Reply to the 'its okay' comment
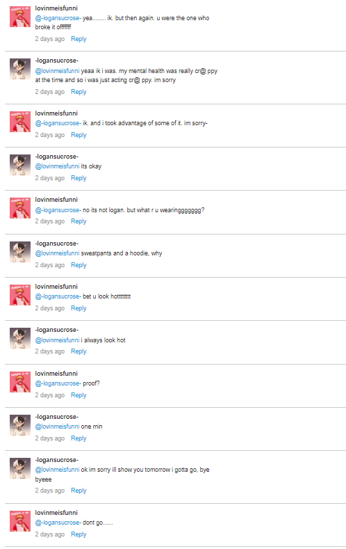The width and height of the screenshot is (346, 549). [x=79, y=178]
